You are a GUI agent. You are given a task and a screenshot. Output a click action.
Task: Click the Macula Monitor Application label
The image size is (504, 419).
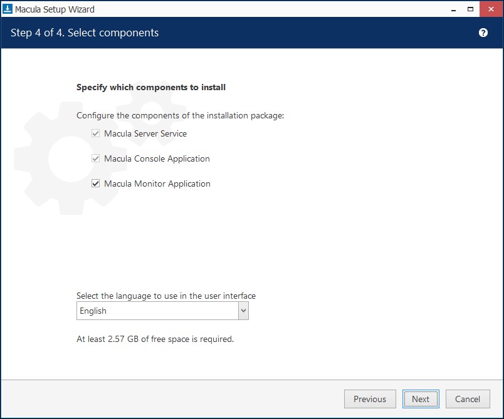(x=157, y=184)
